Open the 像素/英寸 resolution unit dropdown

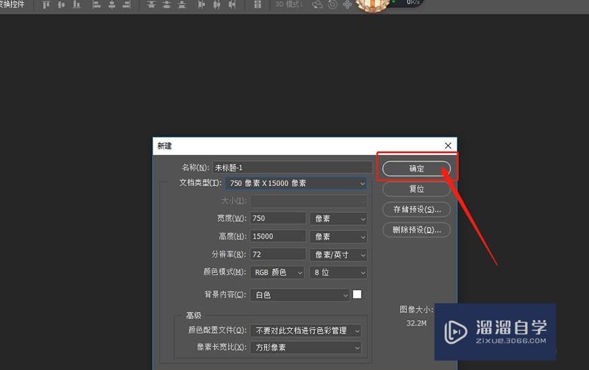338,255
